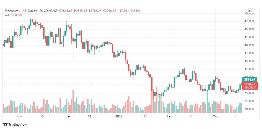
Task: Click the −17.91 (−0.64%) change readout
Action: [x=129, y=11]
